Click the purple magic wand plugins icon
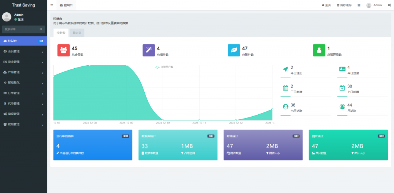394x193 pixels. pyautogui.click(x=149, y=50)
